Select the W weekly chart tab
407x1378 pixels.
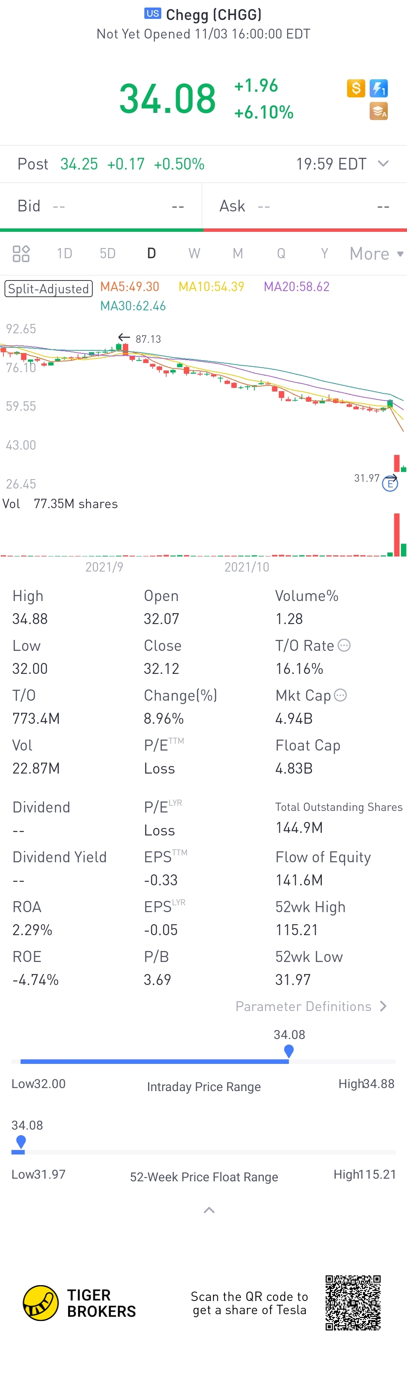194,254
